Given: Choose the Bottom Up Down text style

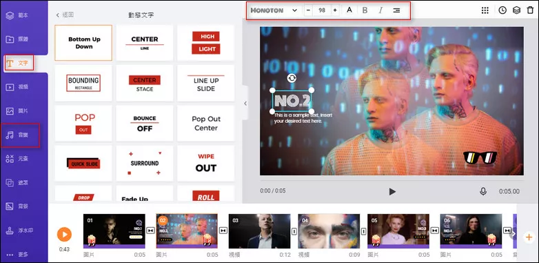Looking at the screenshot, I should click(x=83, y=43).
